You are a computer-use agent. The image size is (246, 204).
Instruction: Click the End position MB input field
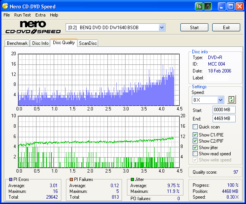coord(224,118)
